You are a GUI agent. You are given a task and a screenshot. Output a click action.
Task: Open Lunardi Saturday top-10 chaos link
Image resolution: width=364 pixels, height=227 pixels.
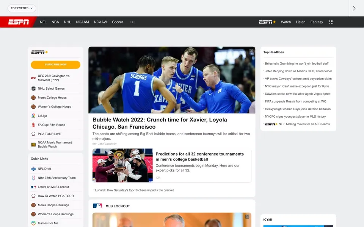(x=134, y=190)
